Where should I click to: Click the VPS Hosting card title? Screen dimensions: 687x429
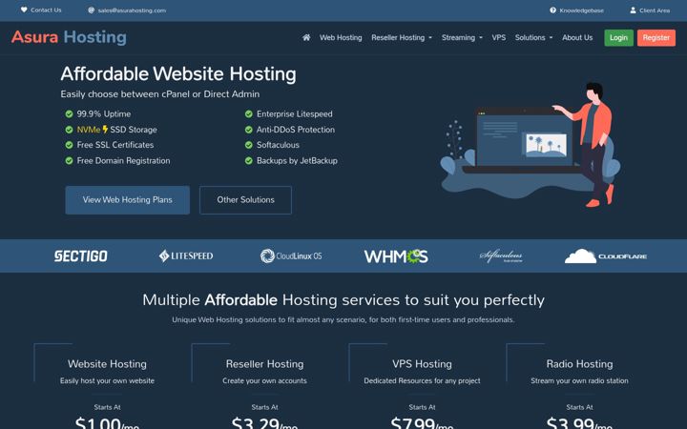pyautogui.click(x=422, y=364)
